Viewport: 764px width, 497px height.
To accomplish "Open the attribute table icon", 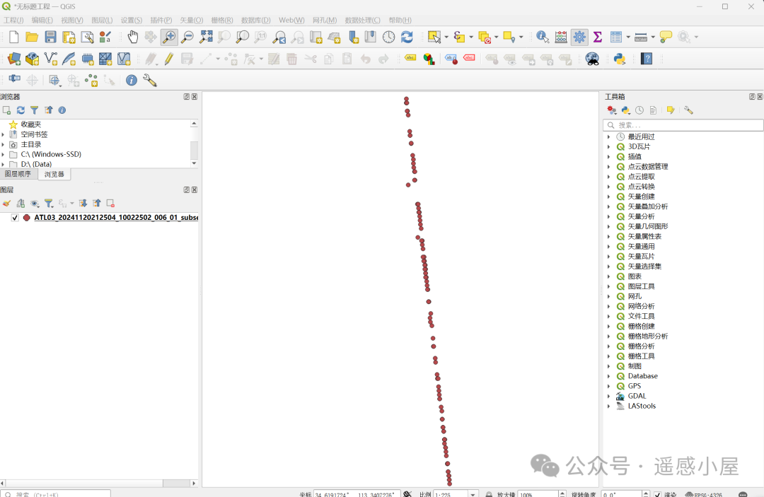I will [x=616, y=37].
